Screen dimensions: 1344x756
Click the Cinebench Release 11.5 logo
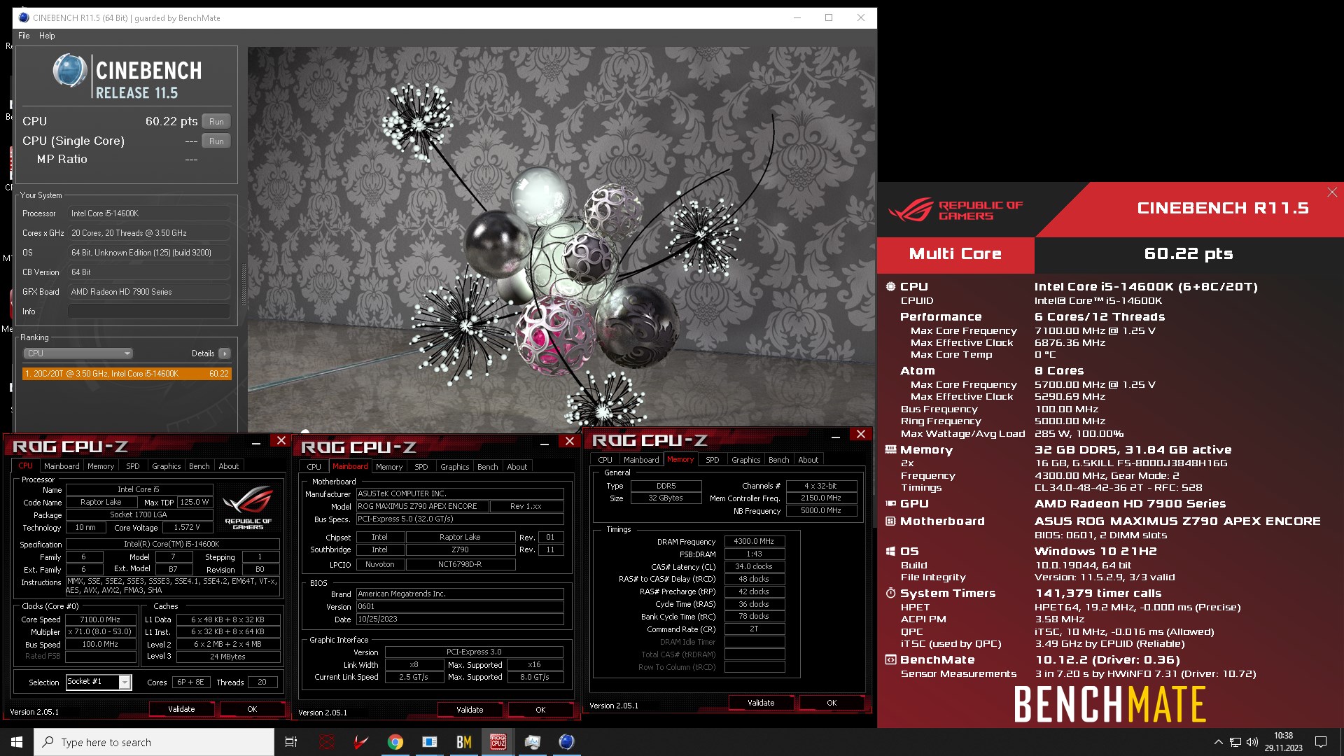127,77
